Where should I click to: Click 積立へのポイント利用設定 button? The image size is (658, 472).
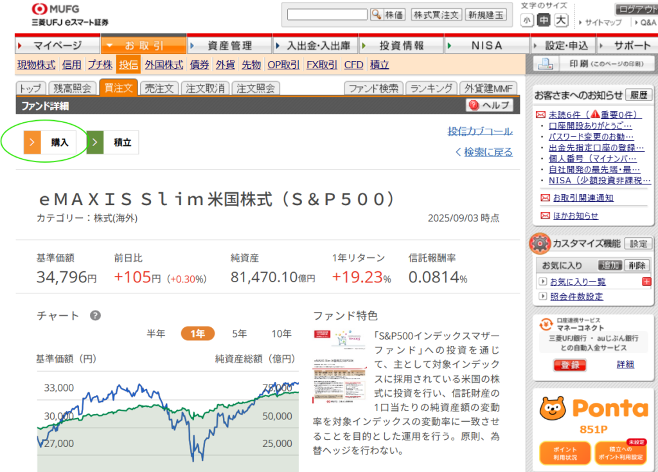pos(620,453)
